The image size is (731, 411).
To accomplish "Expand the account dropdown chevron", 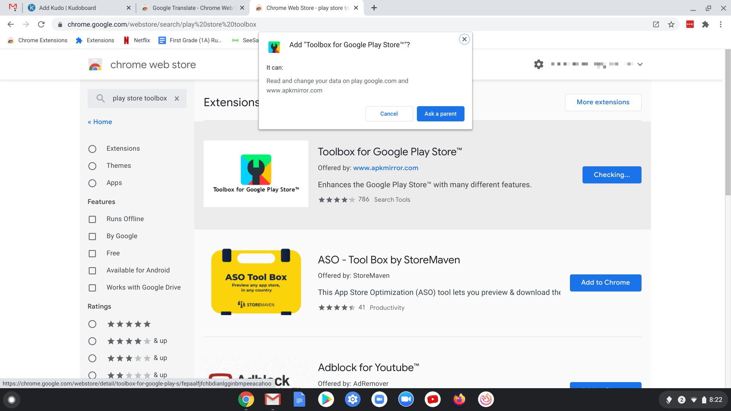I will point(640,64).
